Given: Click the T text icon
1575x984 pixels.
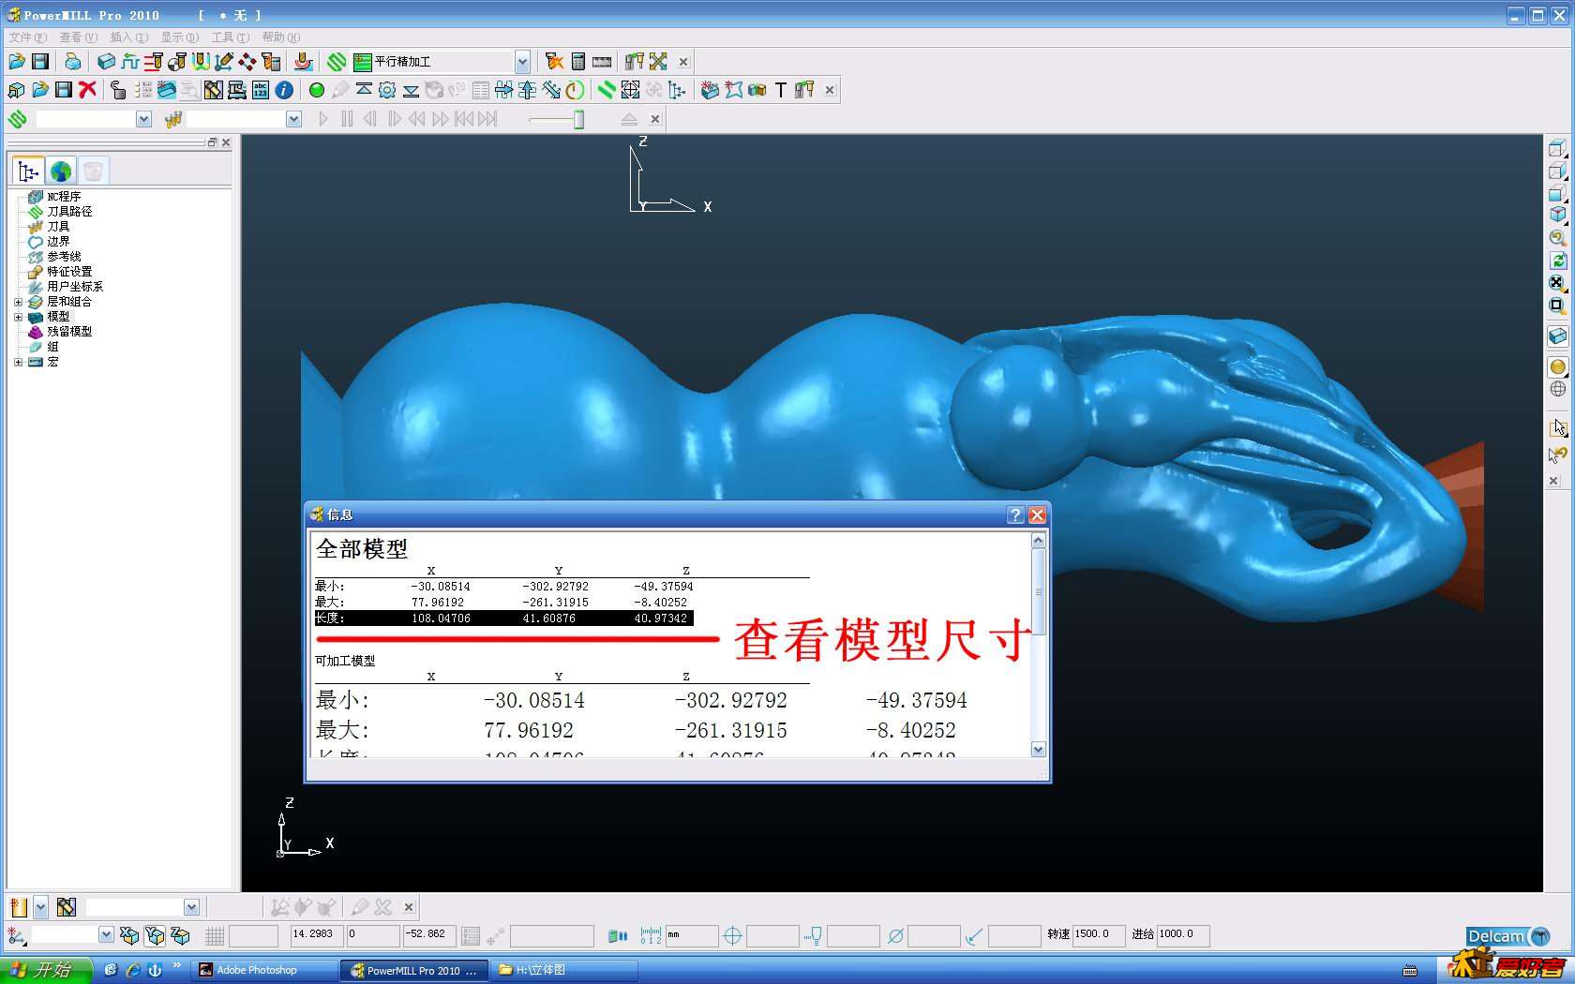Looking at the screenshot, I should point(780,90).
